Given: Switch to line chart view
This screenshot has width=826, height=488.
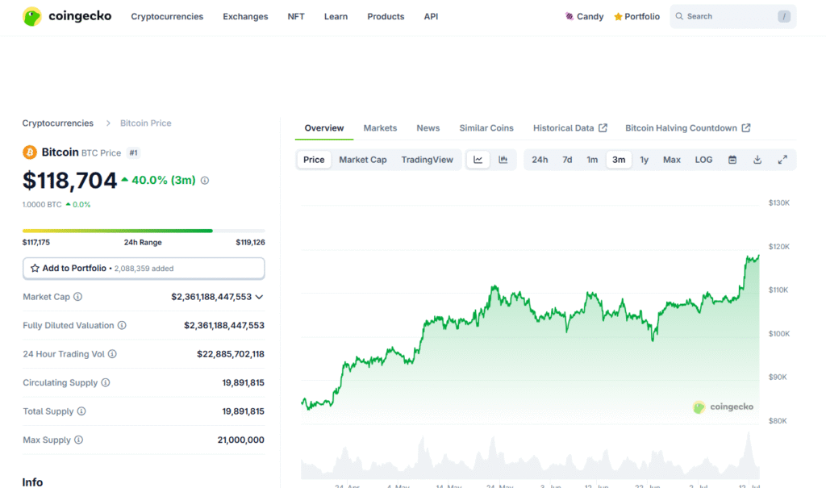Looking at the screenshot, I should tap(478, 160).
